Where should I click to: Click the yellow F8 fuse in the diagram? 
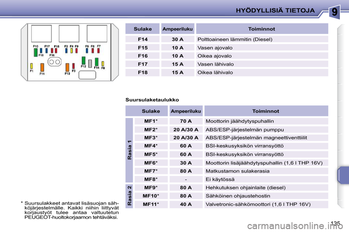coord(103,64)
